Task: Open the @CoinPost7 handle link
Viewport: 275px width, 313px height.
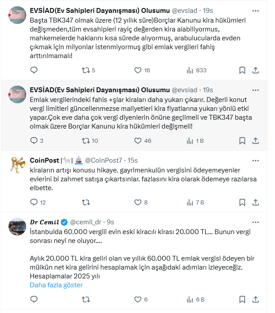Action: click(104, 160)
